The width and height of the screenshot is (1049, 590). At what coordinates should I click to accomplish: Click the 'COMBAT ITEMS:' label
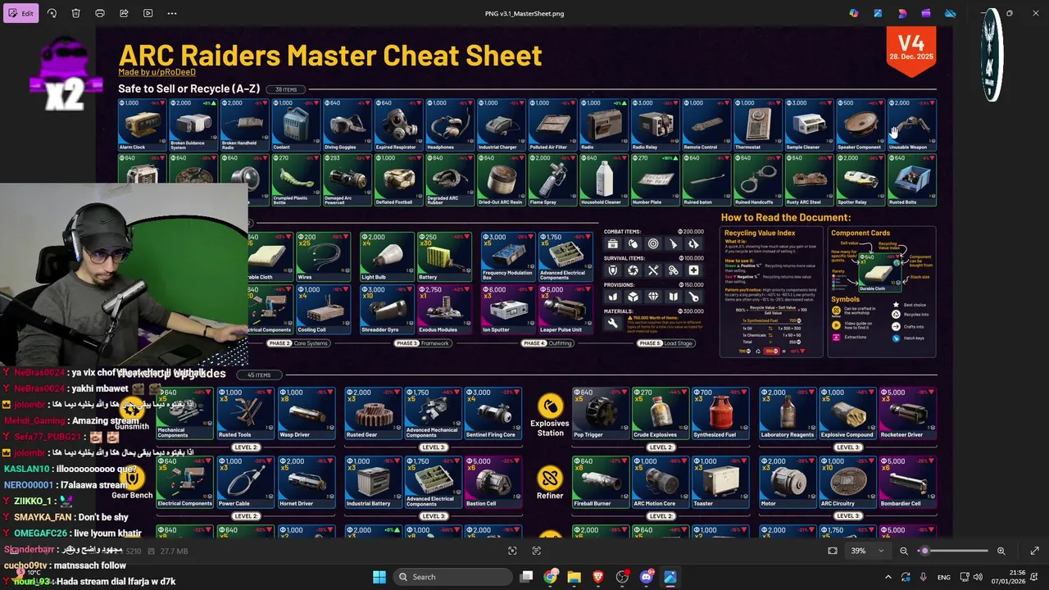point(623,232)
